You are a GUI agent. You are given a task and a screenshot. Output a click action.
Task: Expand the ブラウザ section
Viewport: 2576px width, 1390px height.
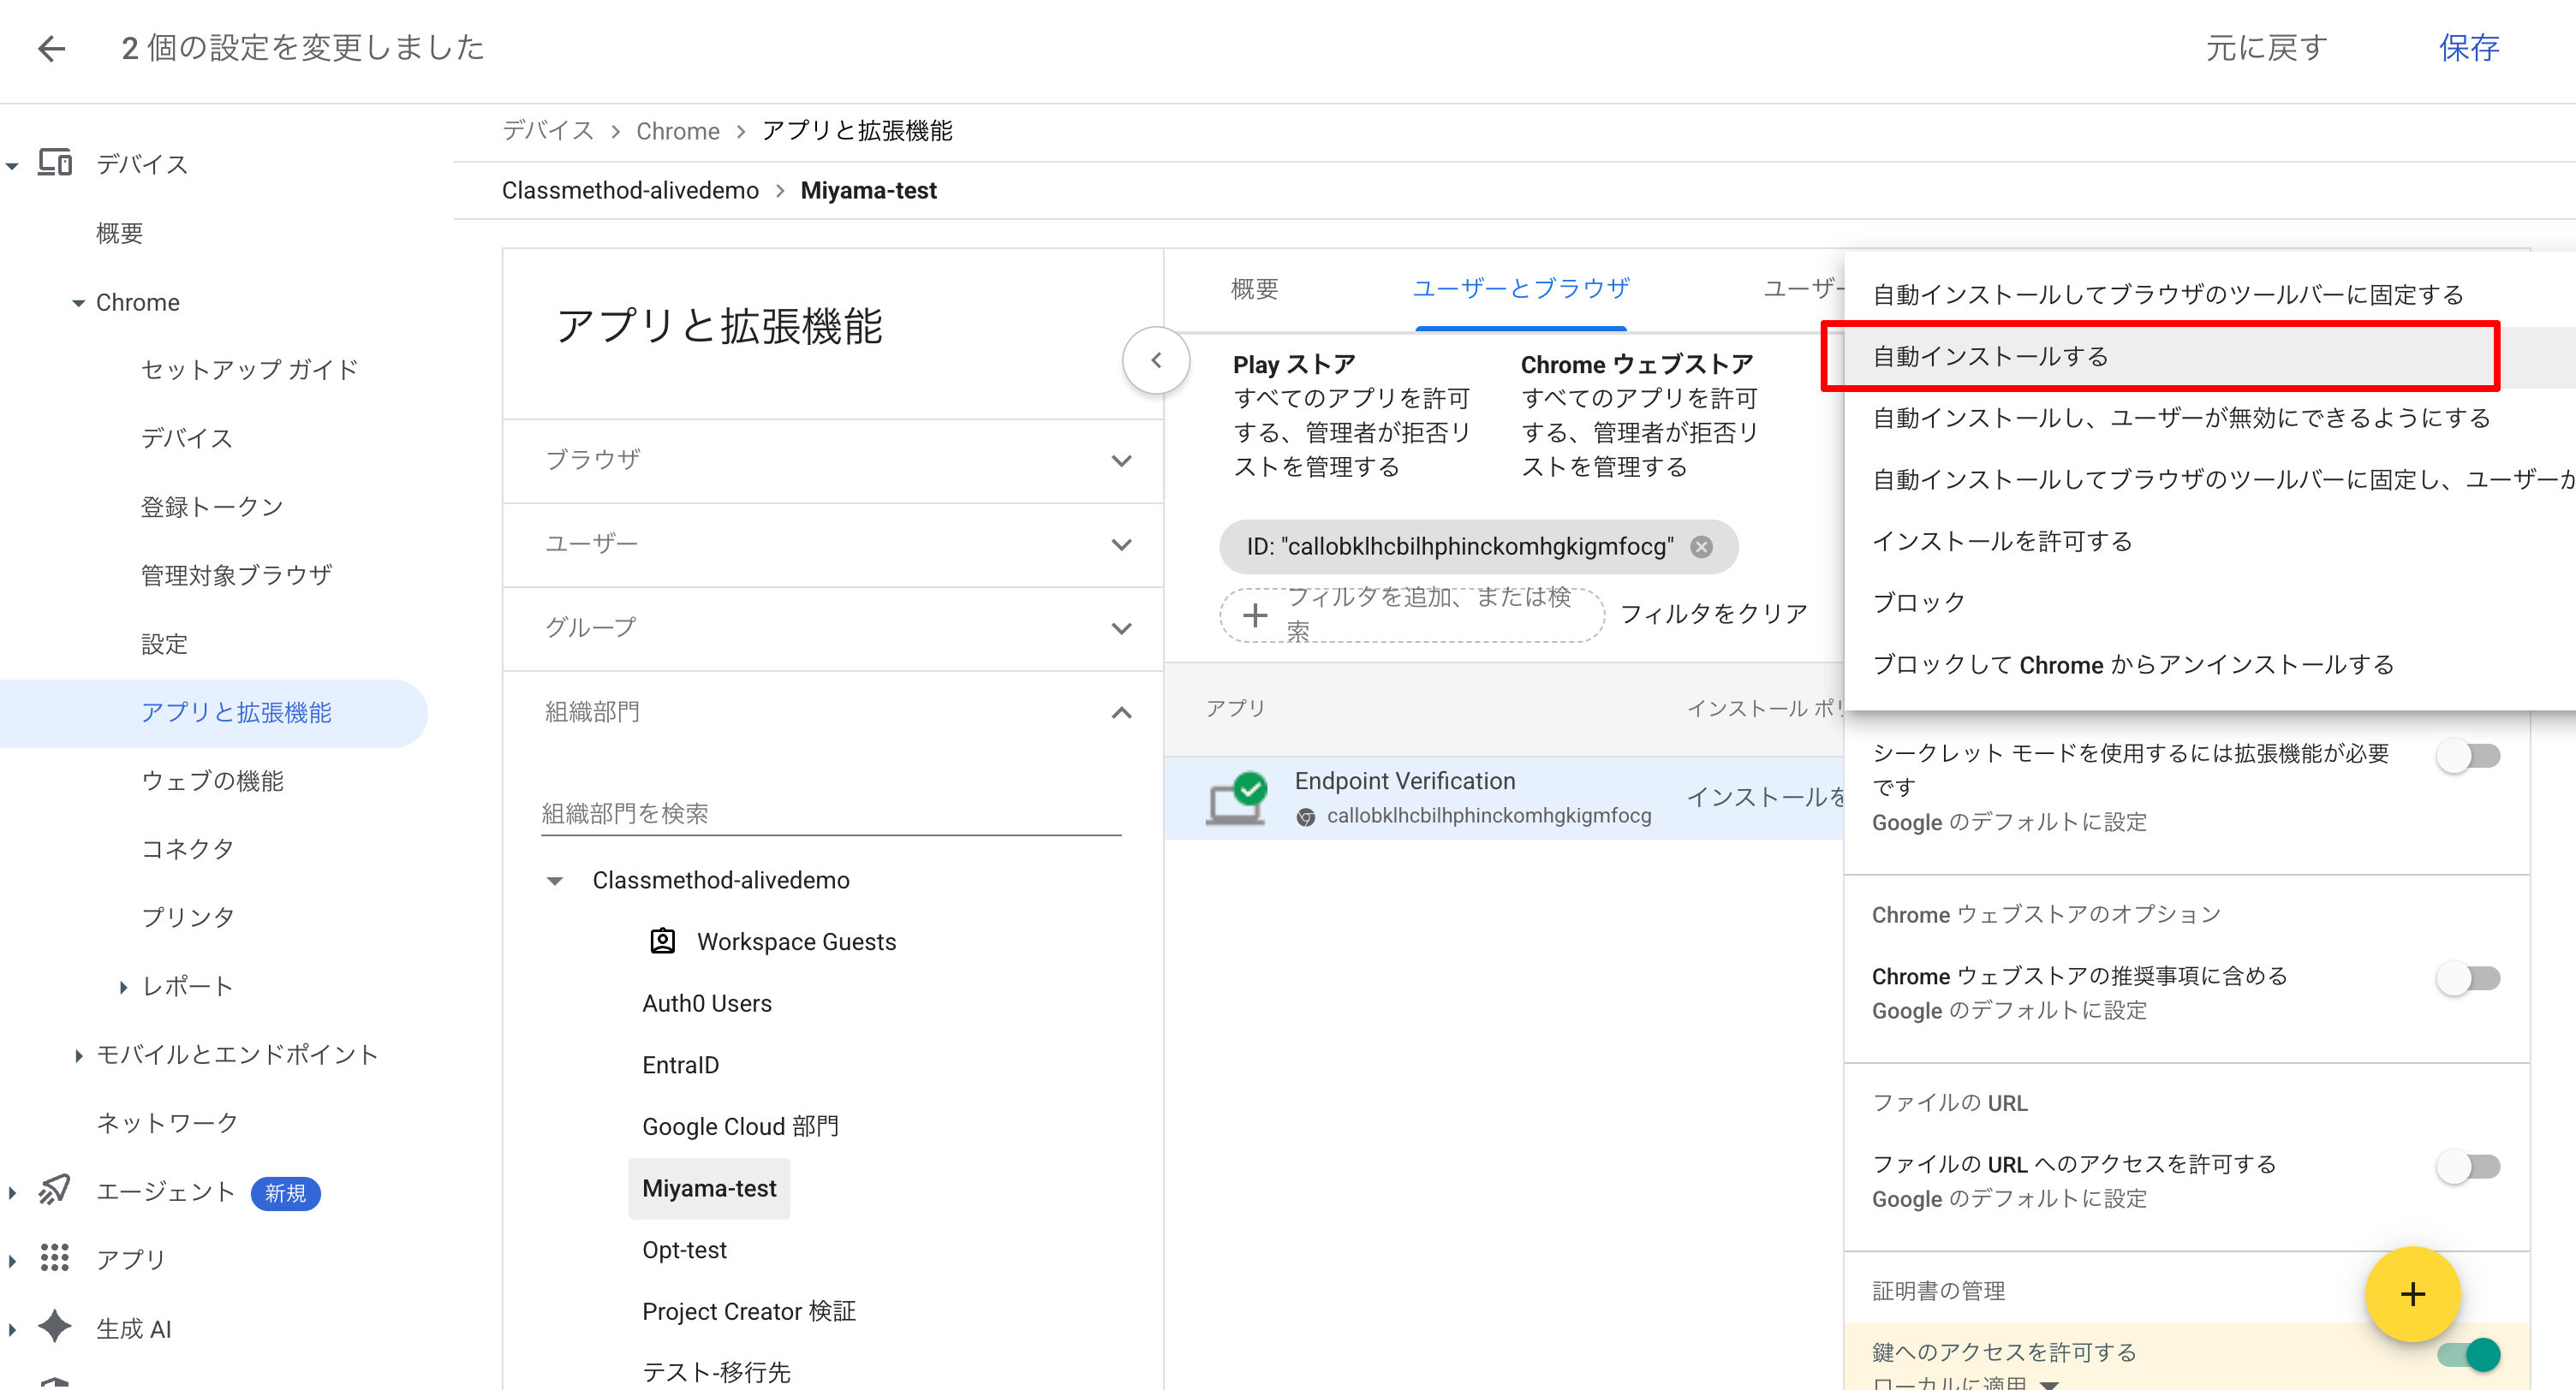pyautogui.click(x=833, y=460)
